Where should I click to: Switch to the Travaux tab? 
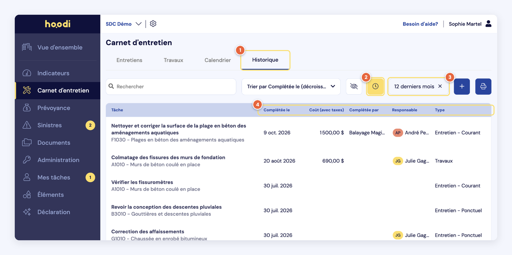coord(174,60)
